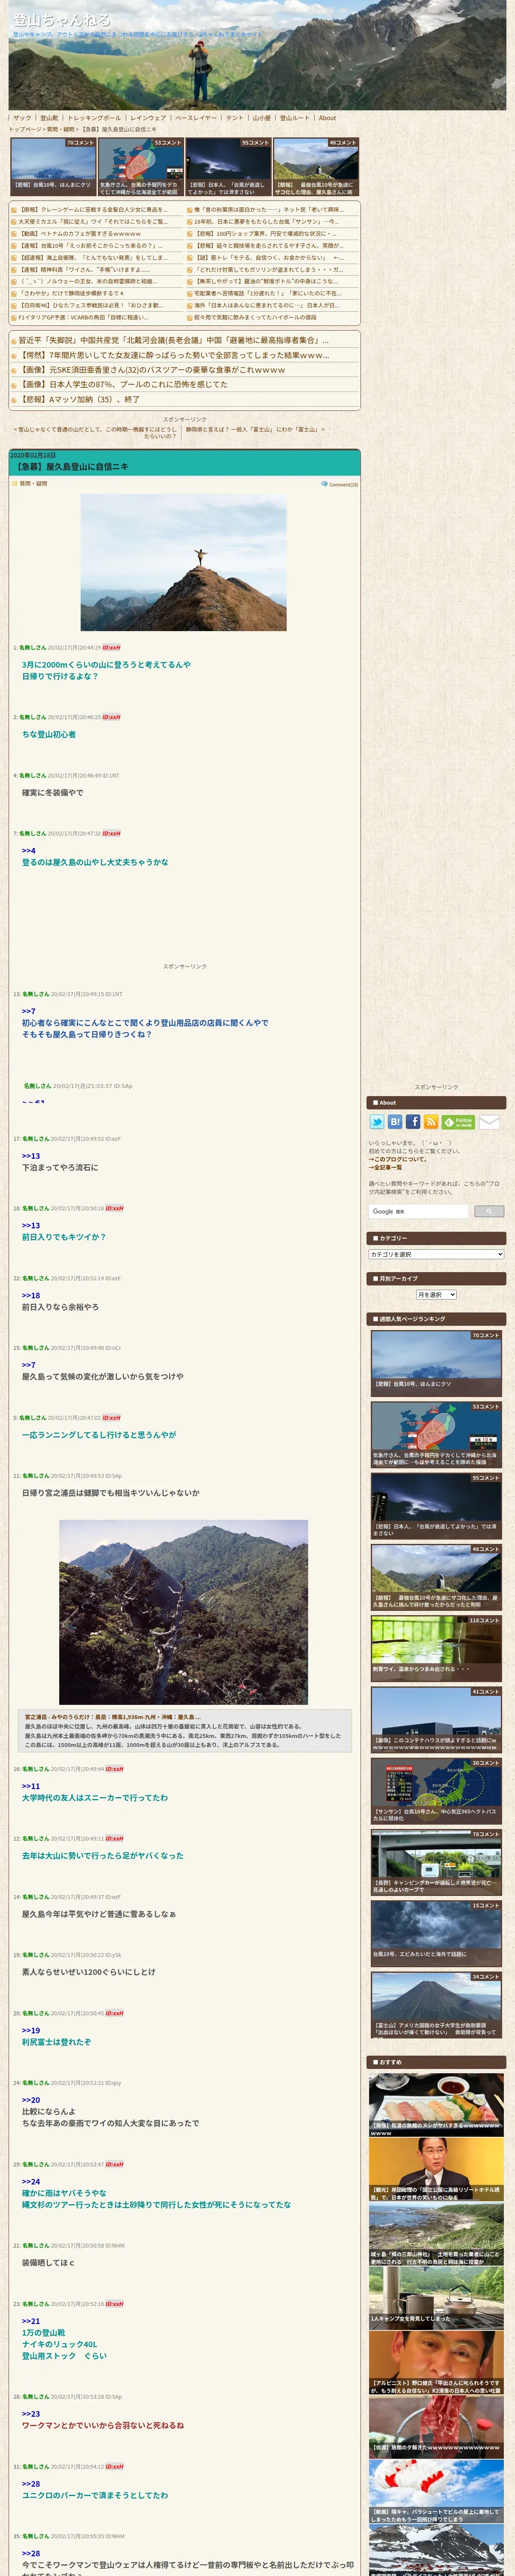Click the folder icon beside 質問・疑問
This screenshot has height=2576, width=515.
[14, 484]
